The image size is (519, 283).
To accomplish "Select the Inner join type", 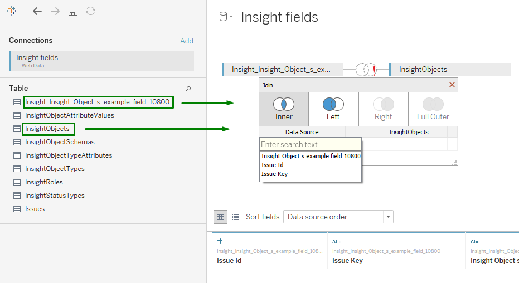I will [284, 109].
